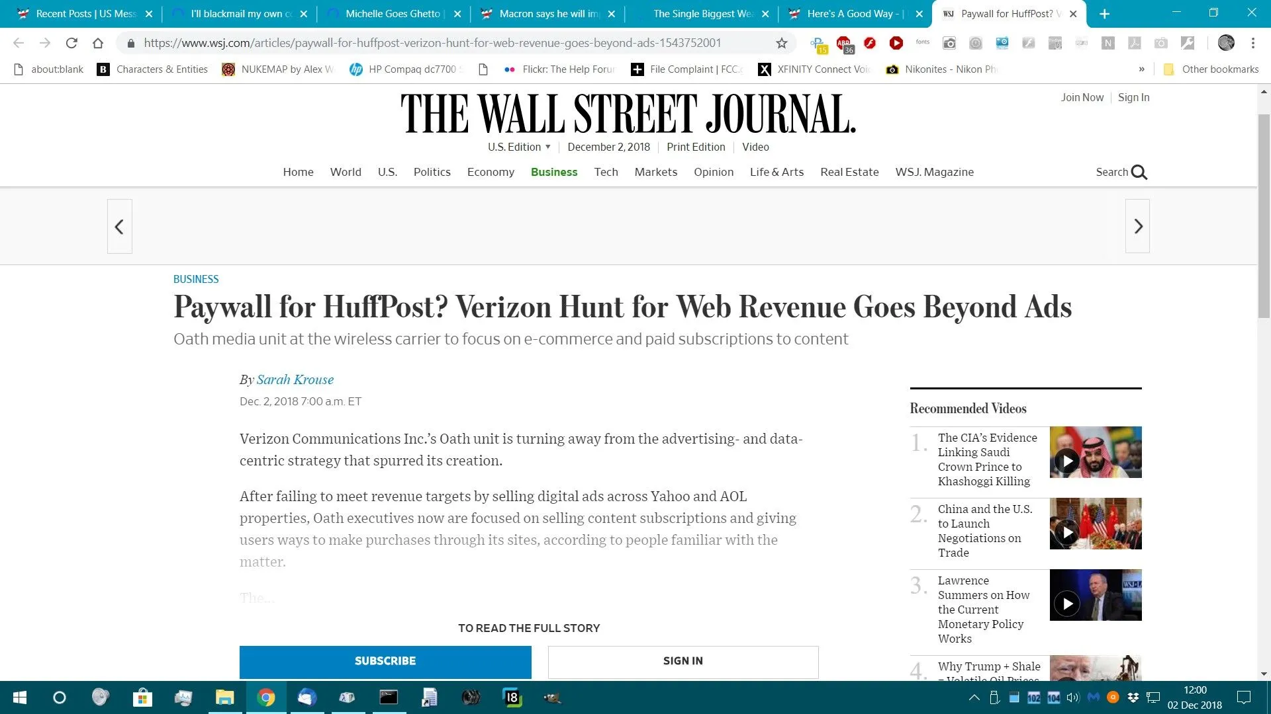Open the taskbar clock and date
Screen dimensions: 1271x714
pyautogui.click(x=1195, y=697)
